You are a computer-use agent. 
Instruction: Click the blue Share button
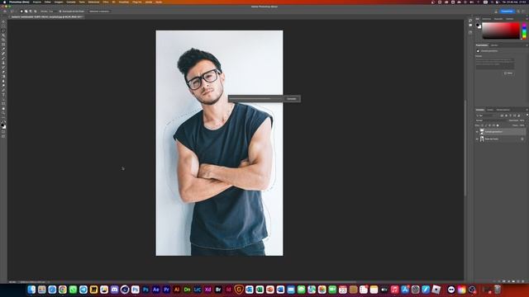coord(507,12)
